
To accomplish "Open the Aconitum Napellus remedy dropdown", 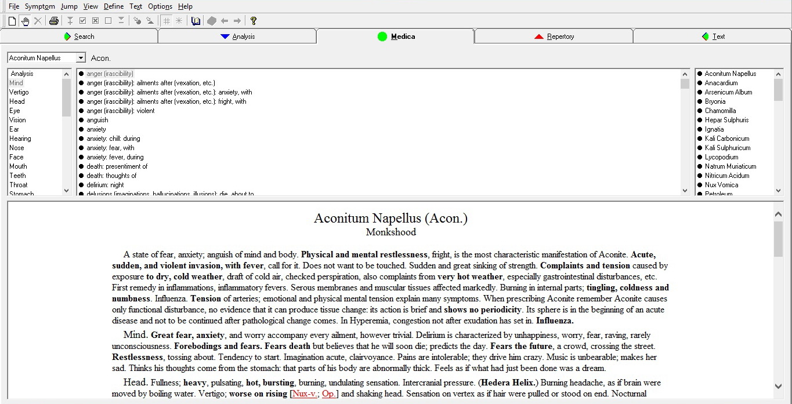I will pos(81,58).
